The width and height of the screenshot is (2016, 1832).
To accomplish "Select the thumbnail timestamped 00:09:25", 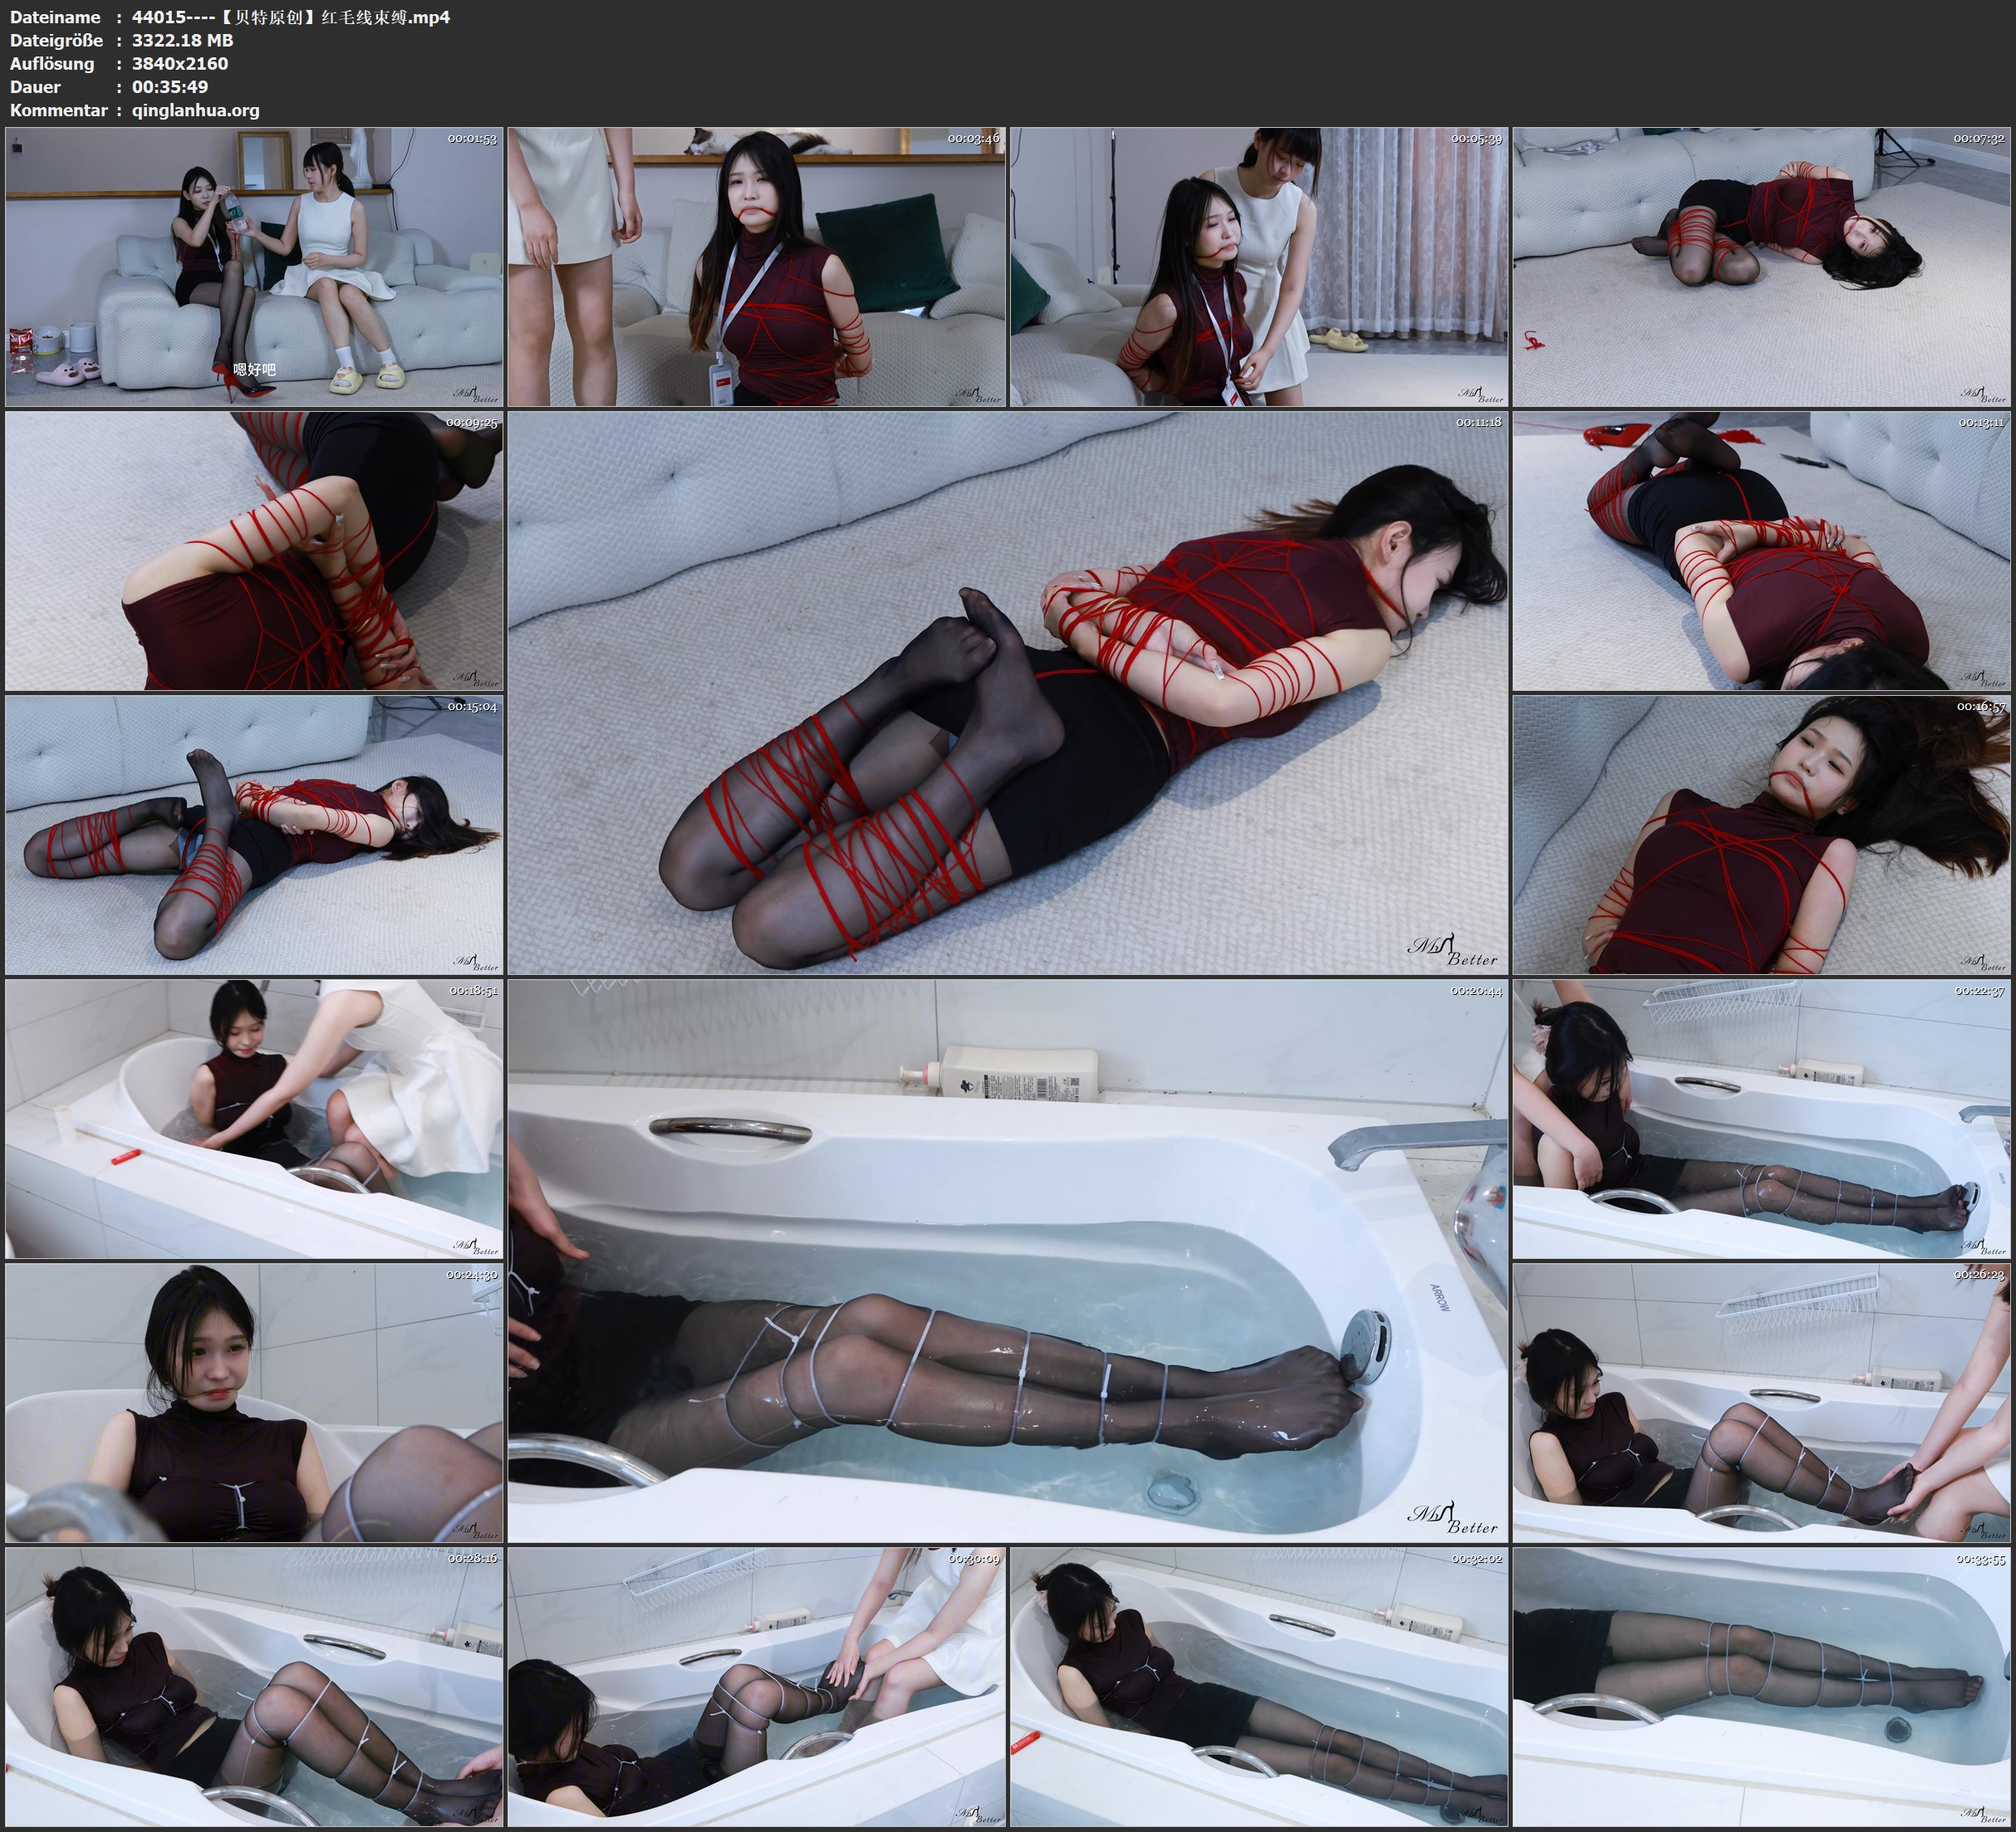I will [x=254, y=551].
